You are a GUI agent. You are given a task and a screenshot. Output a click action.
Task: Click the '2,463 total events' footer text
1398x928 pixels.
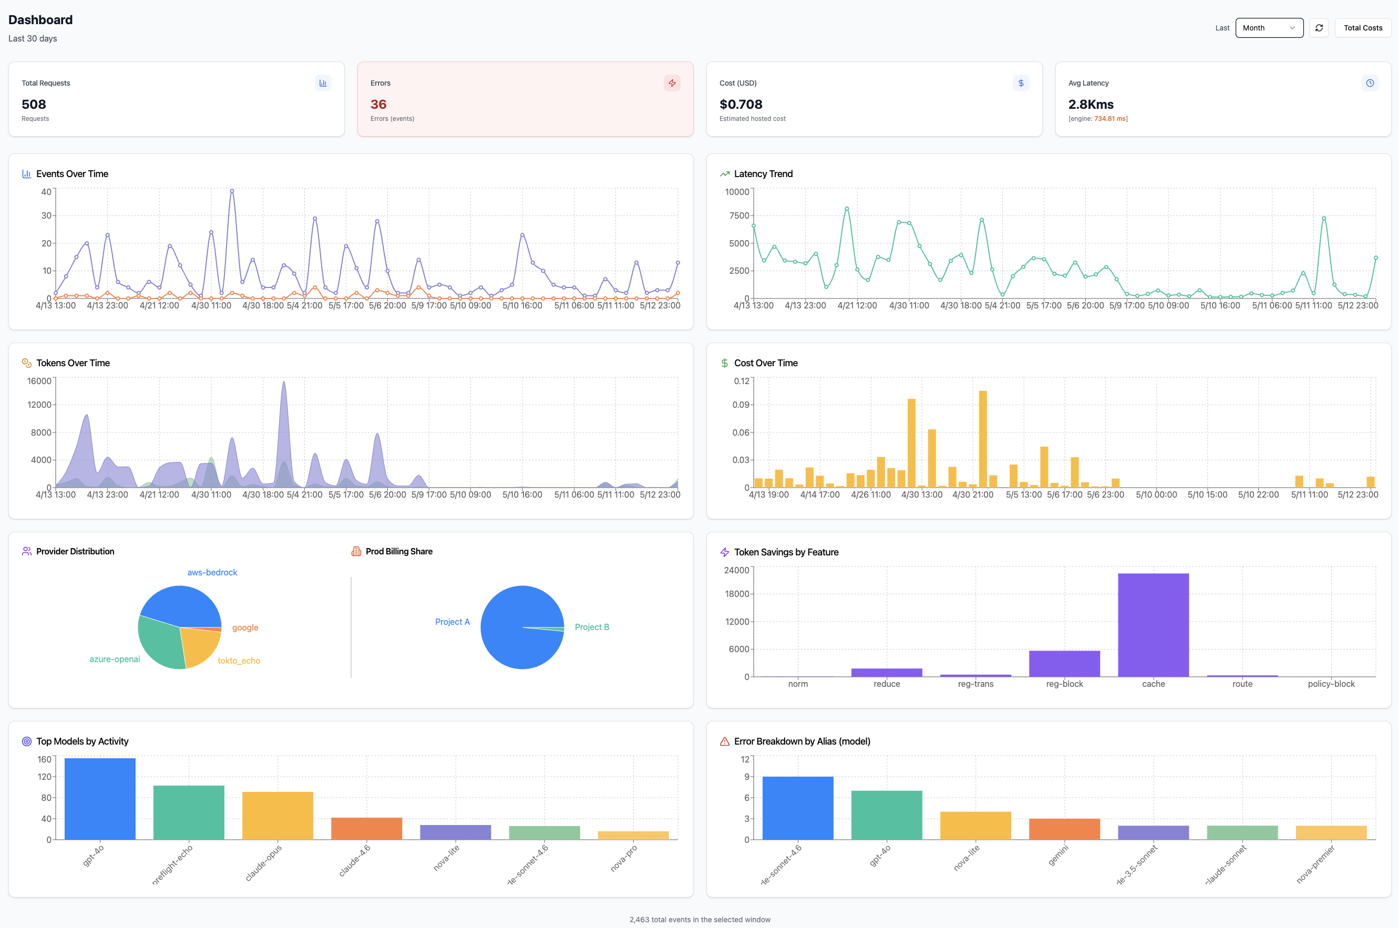700,919
